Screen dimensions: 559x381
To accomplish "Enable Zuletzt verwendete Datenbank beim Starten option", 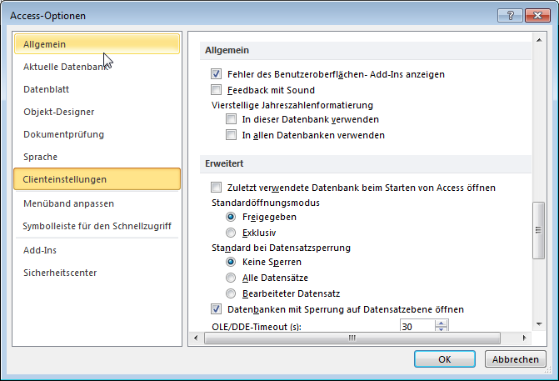I will 217,188.
